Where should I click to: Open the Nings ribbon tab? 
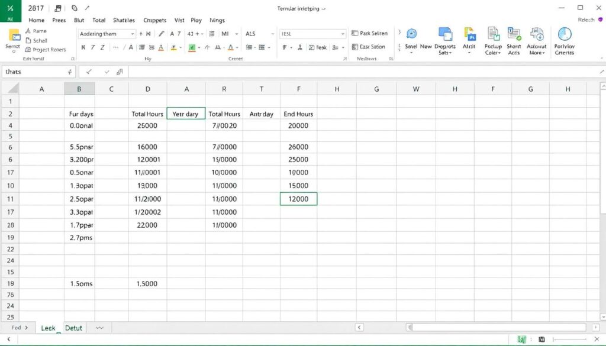[217, 20]
